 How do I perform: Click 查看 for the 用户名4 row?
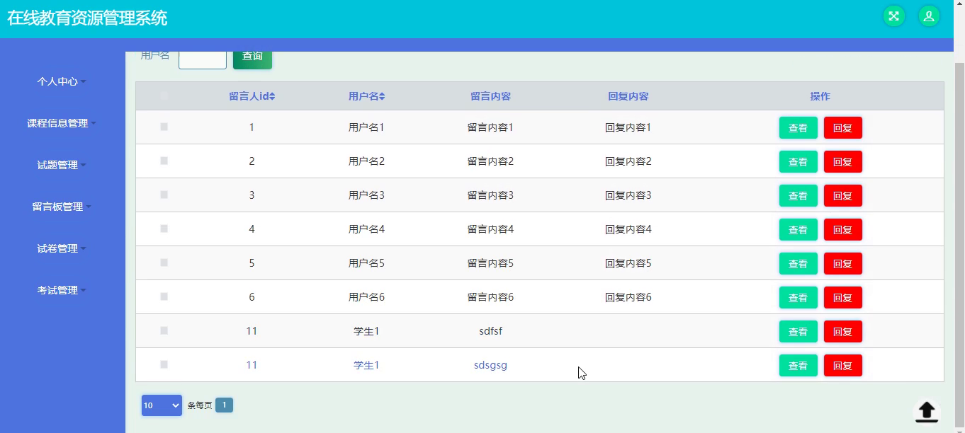point(798,230)
